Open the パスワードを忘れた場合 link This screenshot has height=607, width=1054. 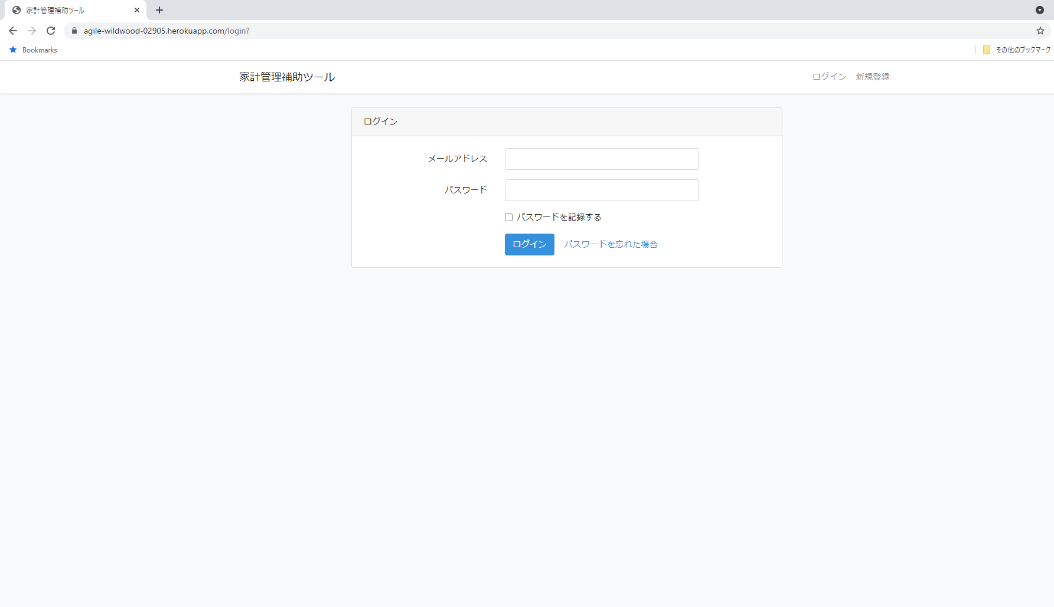(611, 244)
